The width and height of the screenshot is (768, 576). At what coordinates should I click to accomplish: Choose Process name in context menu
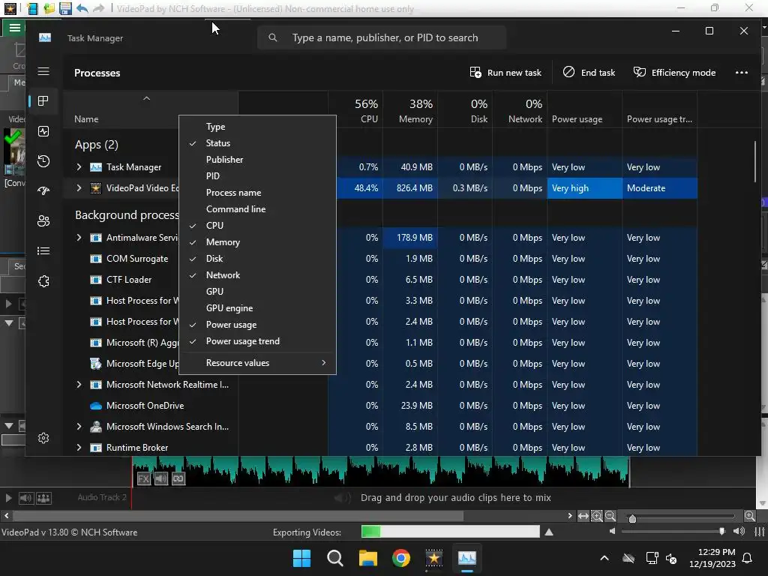258,193
